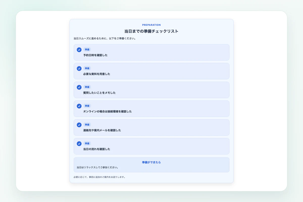Toggle the 質問したいことをメモした check circle
Viewport: 303px width, 202px height.
tap(79, 87)
